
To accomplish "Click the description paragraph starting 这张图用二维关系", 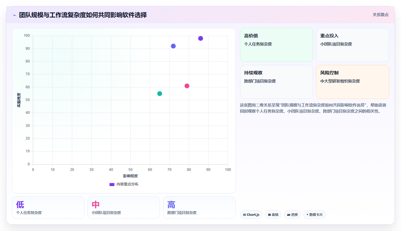I will coord(313,108).
